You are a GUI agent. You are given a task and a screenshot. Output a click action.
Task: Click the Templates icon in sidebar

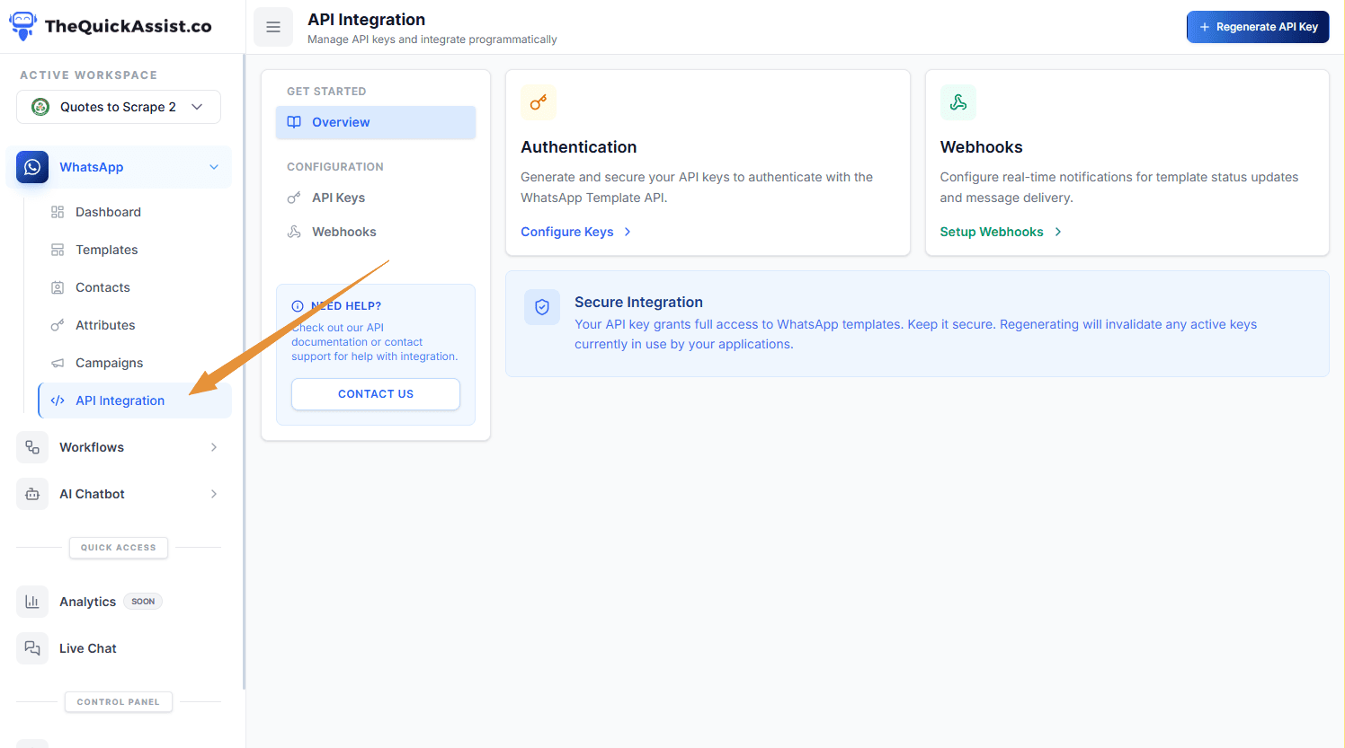56,250
